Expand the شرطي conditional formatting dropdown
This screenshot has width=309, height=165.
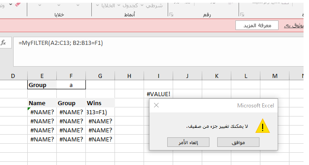pos(142,5)
